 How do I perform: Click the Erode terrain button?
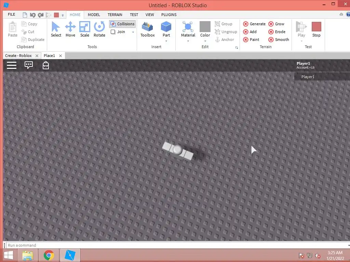[x=277, y=32]
